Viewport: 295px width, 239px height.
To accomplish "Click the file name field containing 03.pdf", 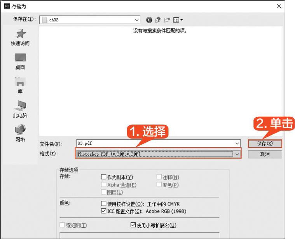I will 155,144.
